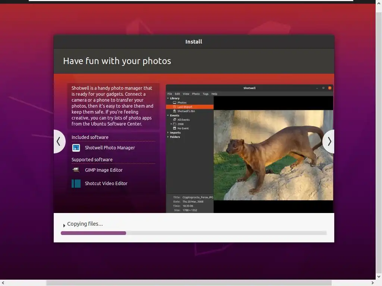Click the Shotwell Photo Manager icon
This screenshot has height=286, width=382.
76,147
